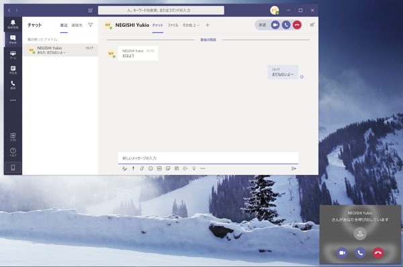Open the Activity bell in the sidebar
The width and height of the screenshot is (403, 267).
(x=13, y=24)
